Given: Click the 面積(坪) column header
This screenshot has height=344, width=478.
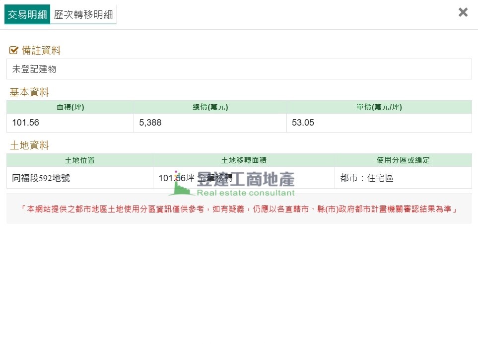Looking at the screenshot, I should (x=70, y=107).
